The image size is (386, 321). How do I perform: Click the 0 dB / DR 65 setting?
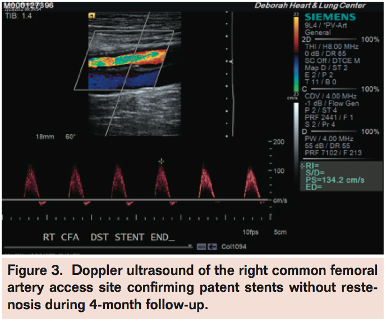tap(325, 53)
